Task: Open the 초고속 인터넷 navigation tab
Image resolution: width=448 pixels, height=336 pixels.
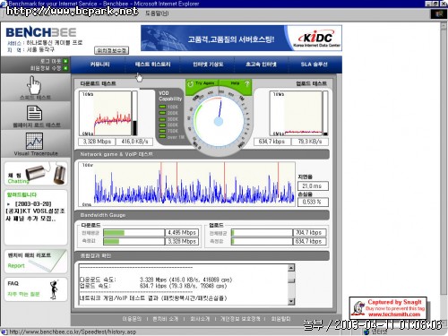Action: [261, 65]
